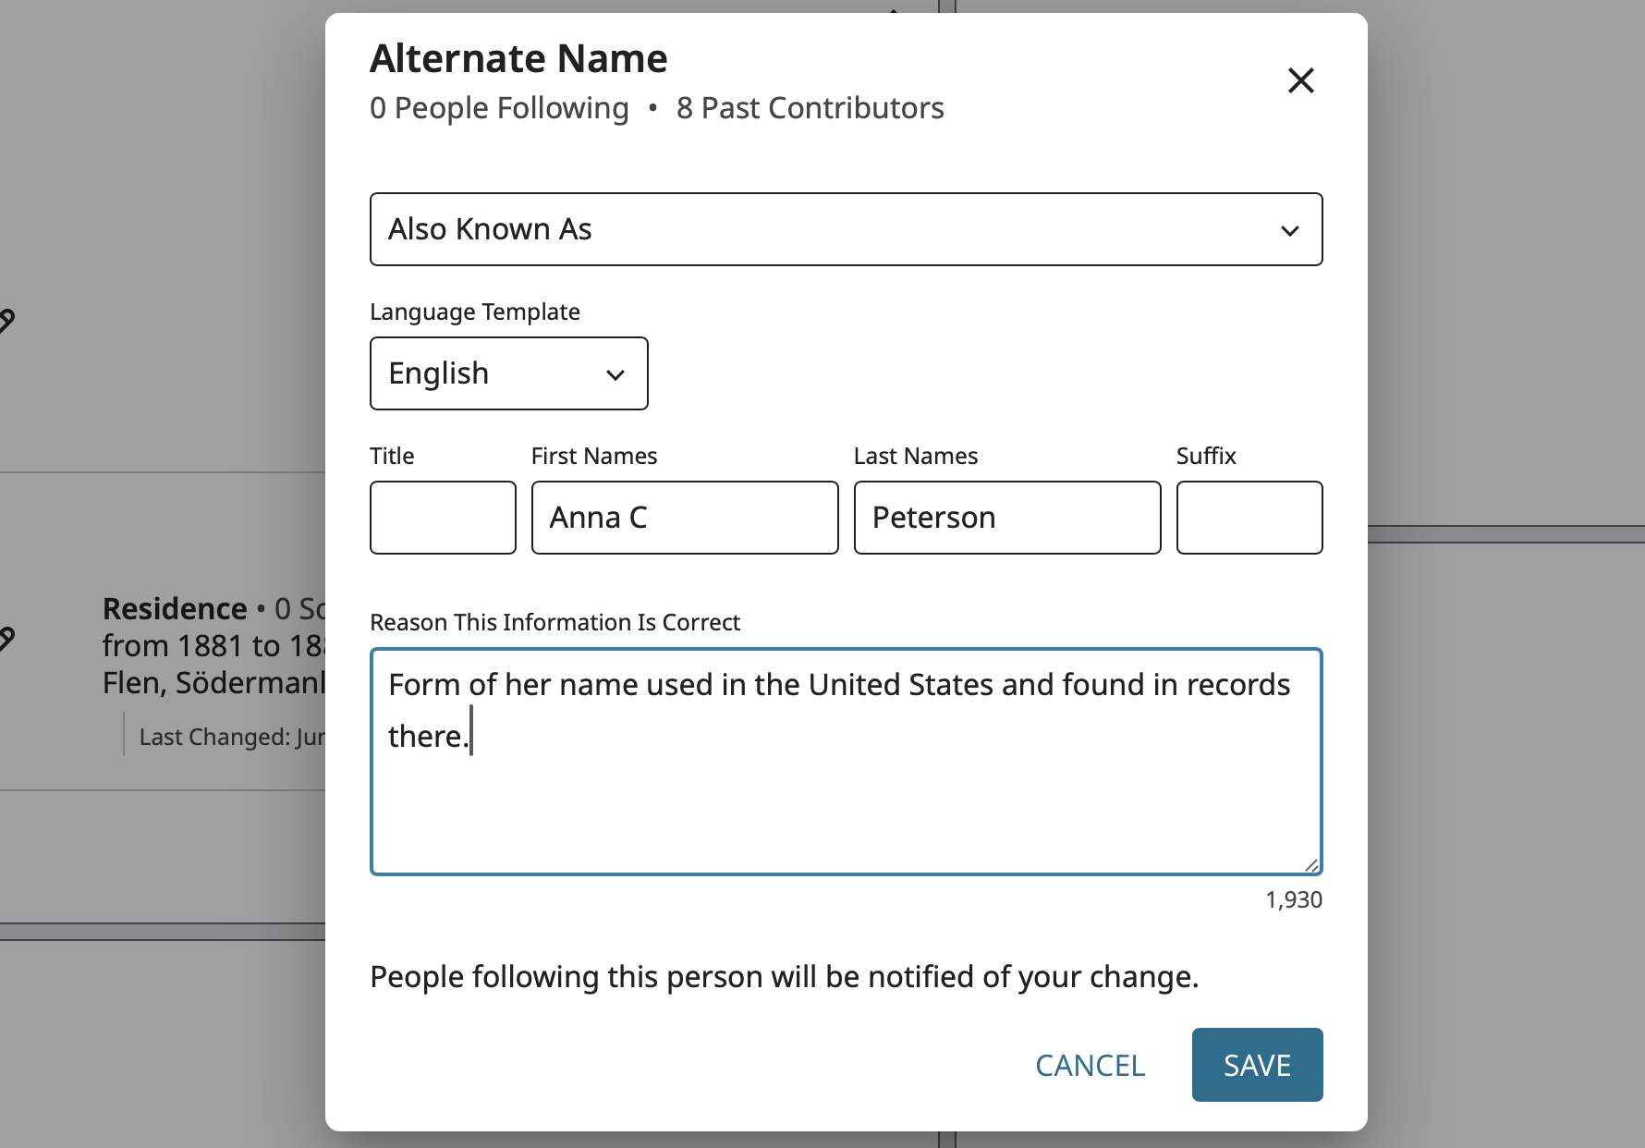
Task: Click the empty Suffix field
Action: tap(1249, 518)
